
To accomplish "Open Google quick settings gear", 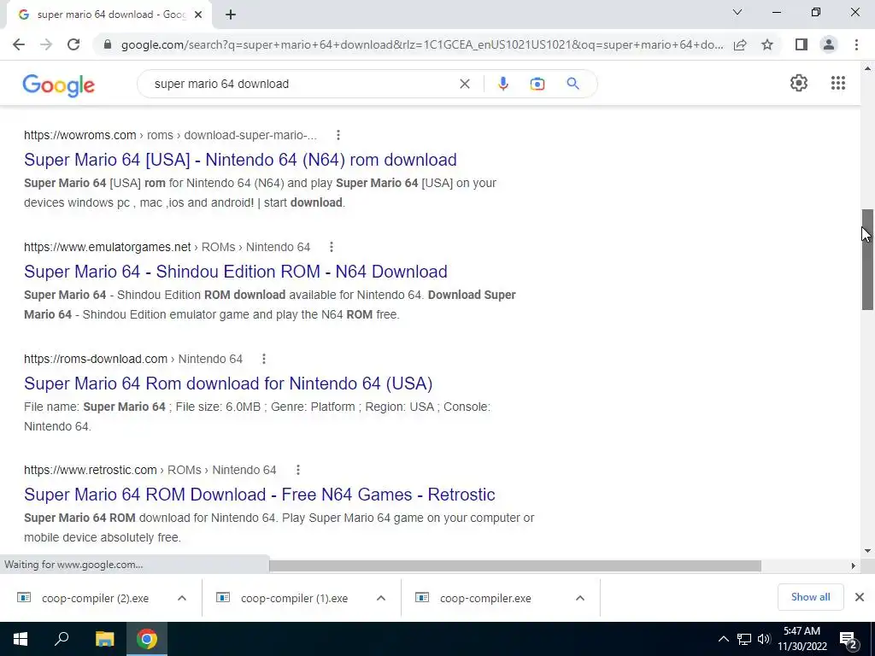I will (799, 83).
